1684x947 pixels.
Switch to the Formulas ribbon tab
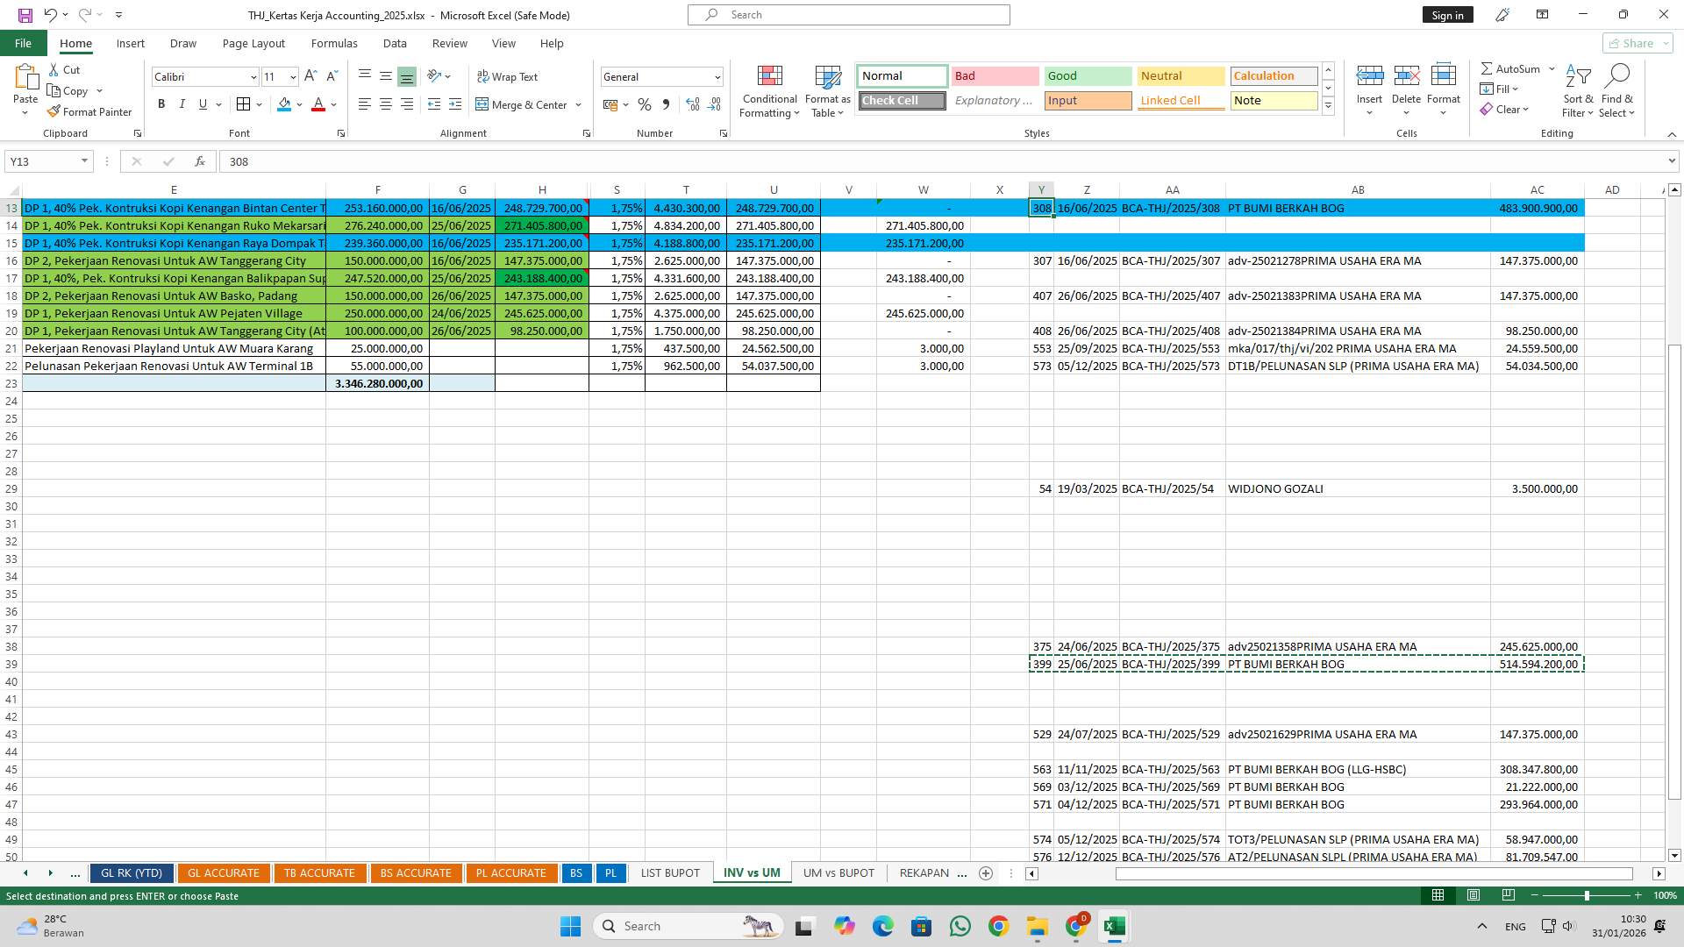pos(334,43)
